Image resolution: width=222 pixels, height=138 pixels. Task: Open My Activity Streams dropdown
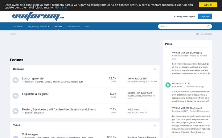click(x=39, y=26)
